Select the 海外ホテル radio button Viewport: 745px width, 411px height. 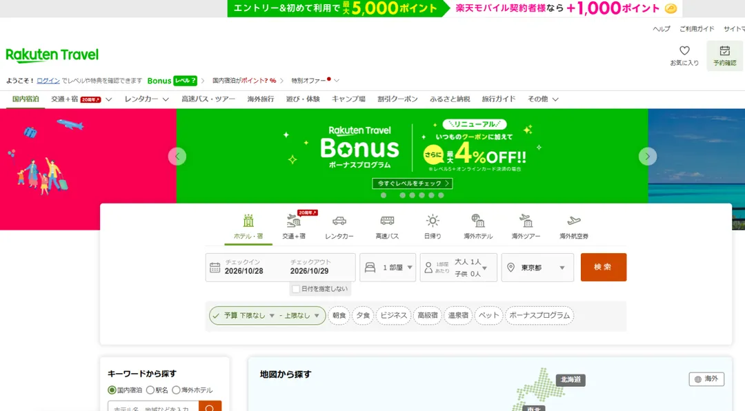[x=177, y=390]
